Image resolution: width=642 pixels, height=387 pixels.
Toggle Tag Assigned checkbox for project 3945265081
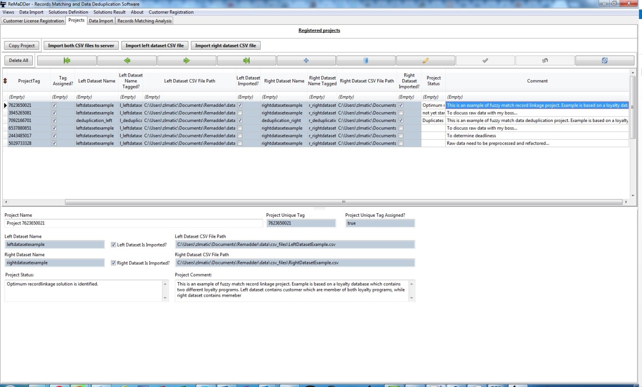tap(54, 113)
